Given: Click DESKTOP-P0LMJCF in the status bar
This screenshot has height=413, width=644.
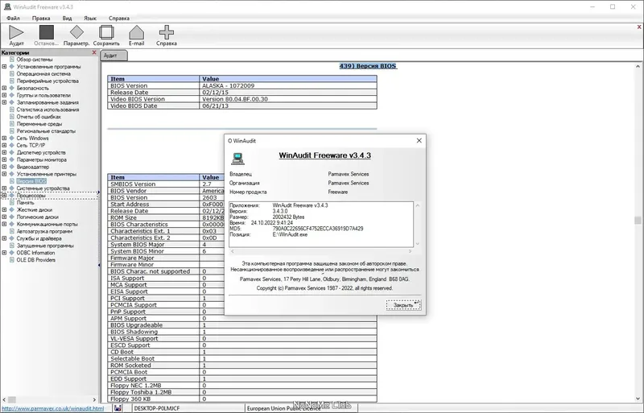Looking at the screenshot, I should [157, 408].
